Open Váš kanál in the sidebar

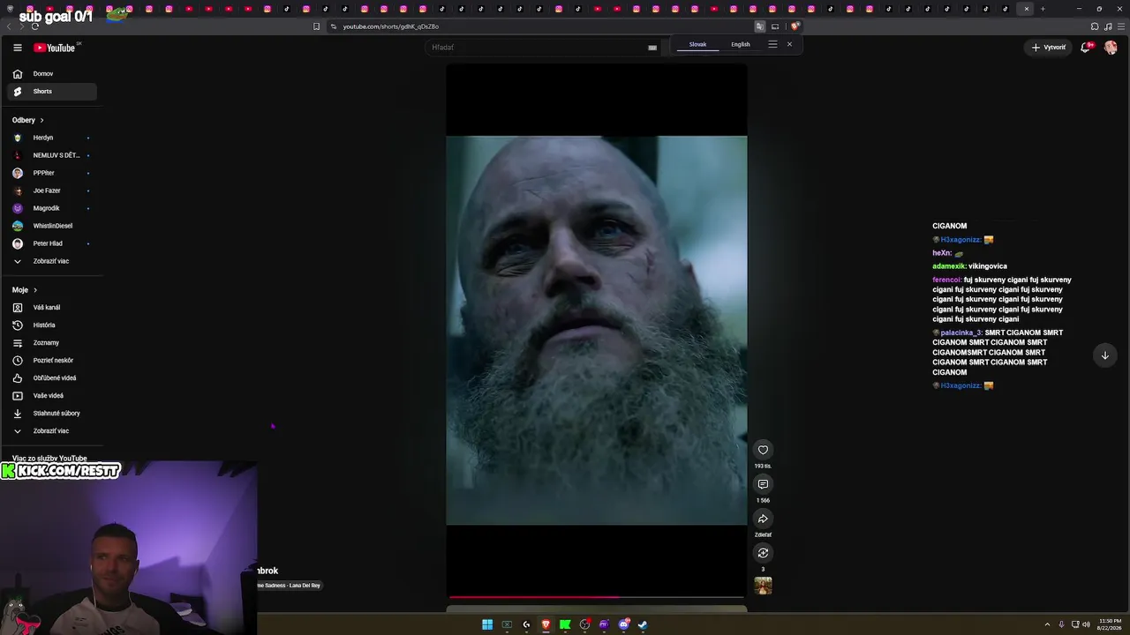coord(53,308)
